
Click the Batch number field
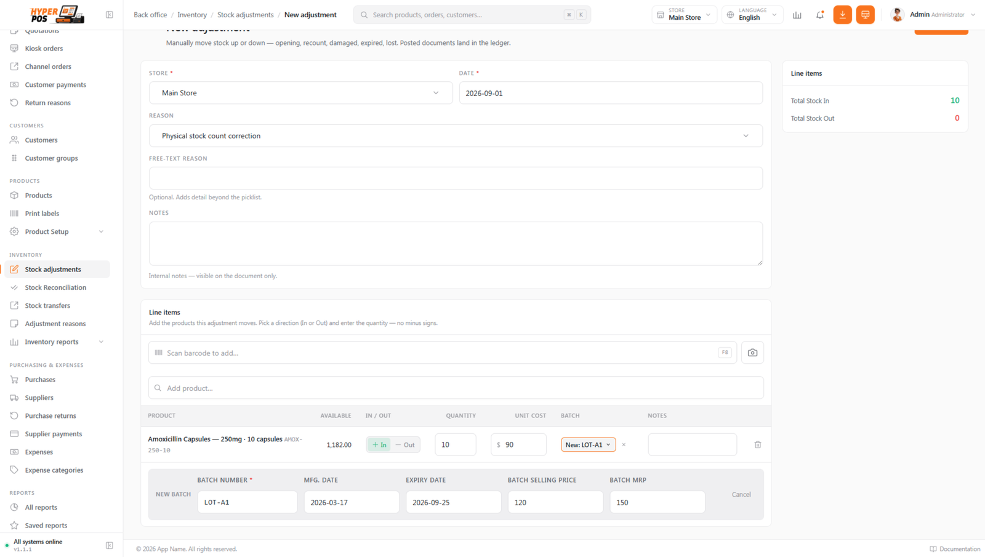point(247,502)
